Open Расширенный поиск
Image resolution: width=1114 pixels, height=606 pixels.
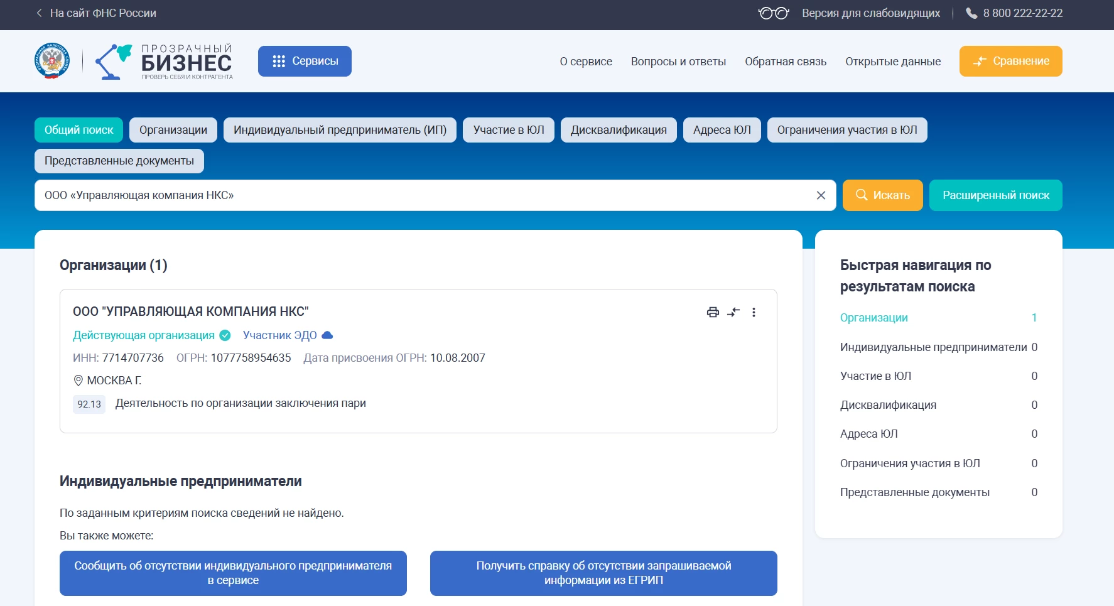click(x=995, y=195)
